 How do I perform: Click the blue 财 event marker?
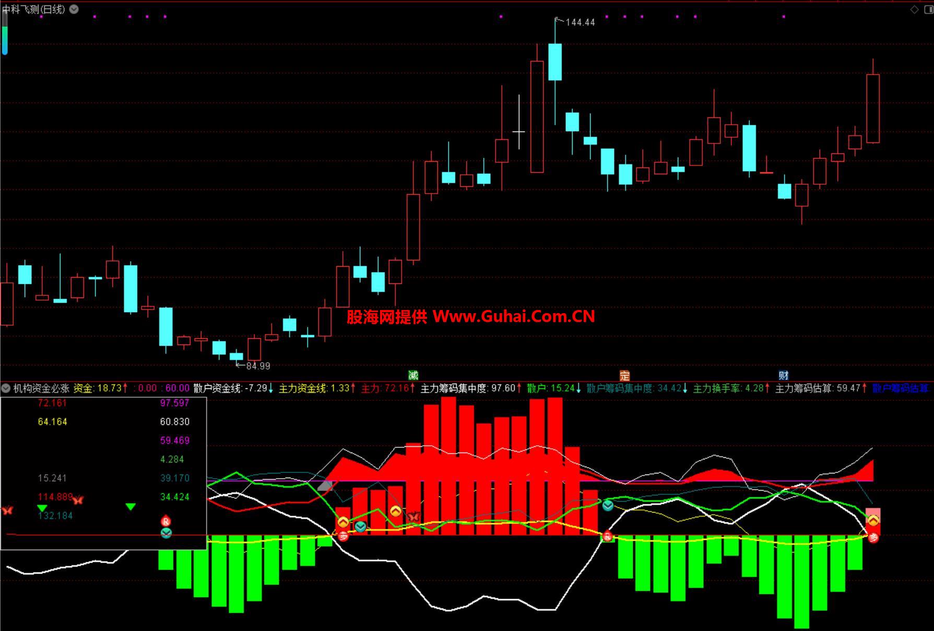[783, 375]
